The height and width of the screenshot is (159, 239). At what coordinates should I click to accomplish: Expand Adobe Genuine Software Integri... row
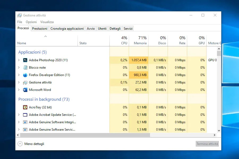[19, 122]
